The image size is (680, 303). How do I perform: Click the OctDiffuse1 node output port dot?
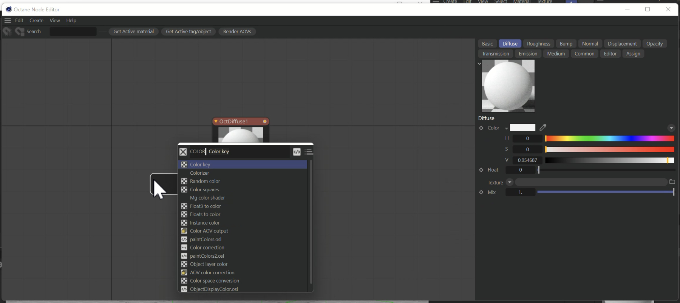(x=265, y=122)
